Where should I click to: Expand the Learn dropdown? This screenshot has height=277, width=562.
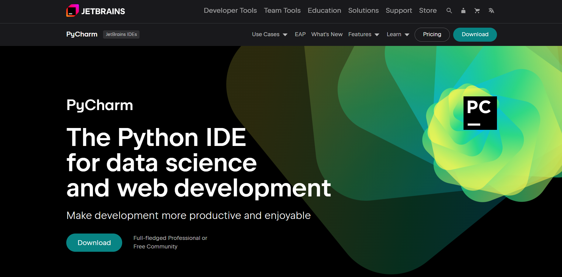398,34
